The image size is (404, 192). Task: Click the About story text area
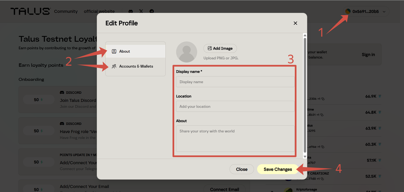coord(235,138)
